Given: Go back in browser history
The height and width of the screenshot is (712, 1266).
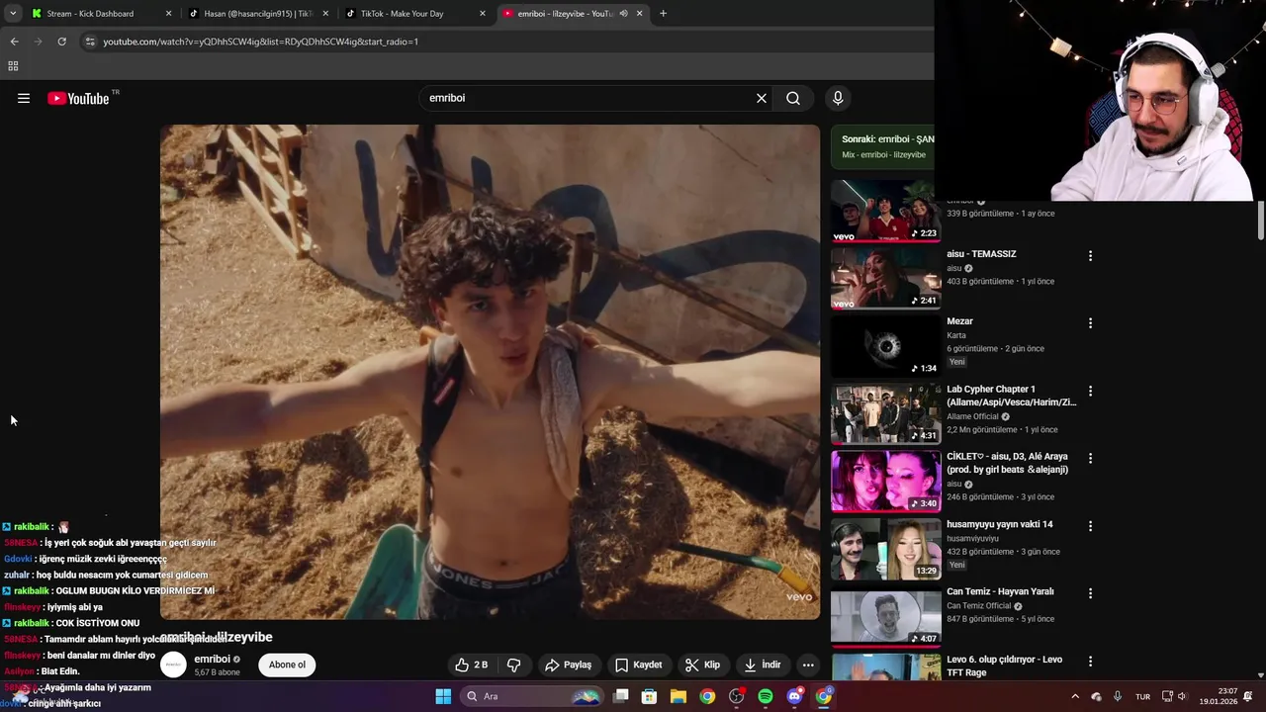Looking at the screenshot, I should pos(14,42).
